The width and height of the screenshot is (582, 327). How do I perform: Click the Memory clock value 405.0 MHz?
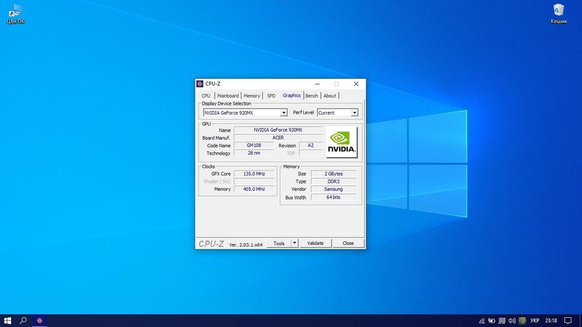tap(254, 189)
